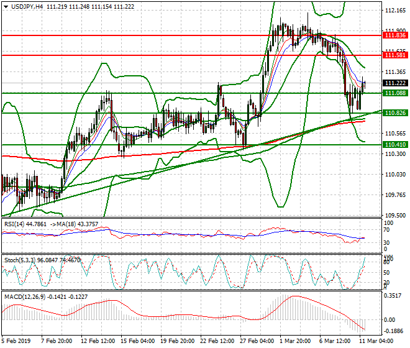410x348 pixels.
Task: Select the green 111.088 level label
Action: pyautogui.click(x=395, y=93)
